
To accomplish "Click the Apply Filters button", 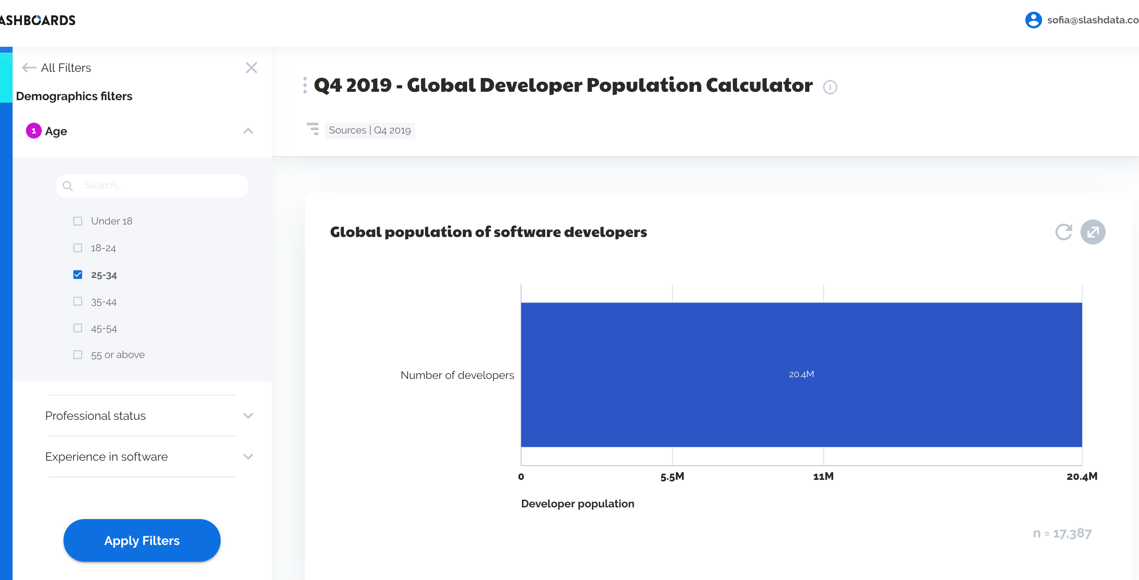I will (x=142, y=540).
